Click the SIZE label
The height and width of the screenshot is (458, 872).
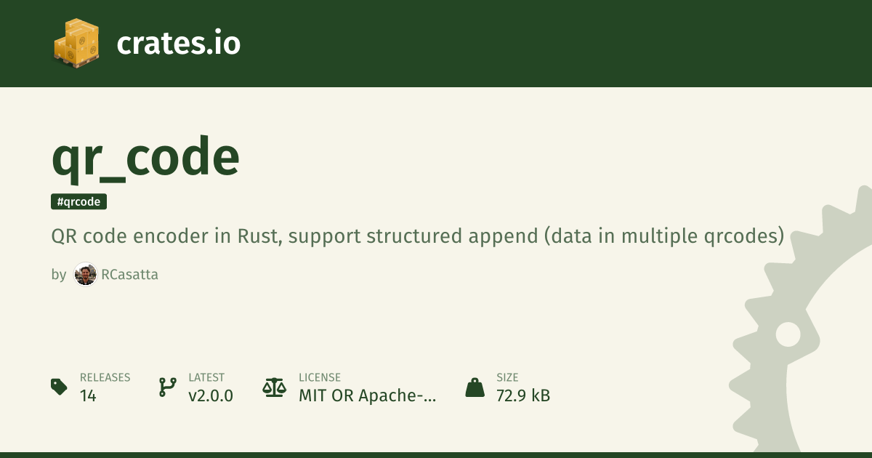tap(507, 377)
